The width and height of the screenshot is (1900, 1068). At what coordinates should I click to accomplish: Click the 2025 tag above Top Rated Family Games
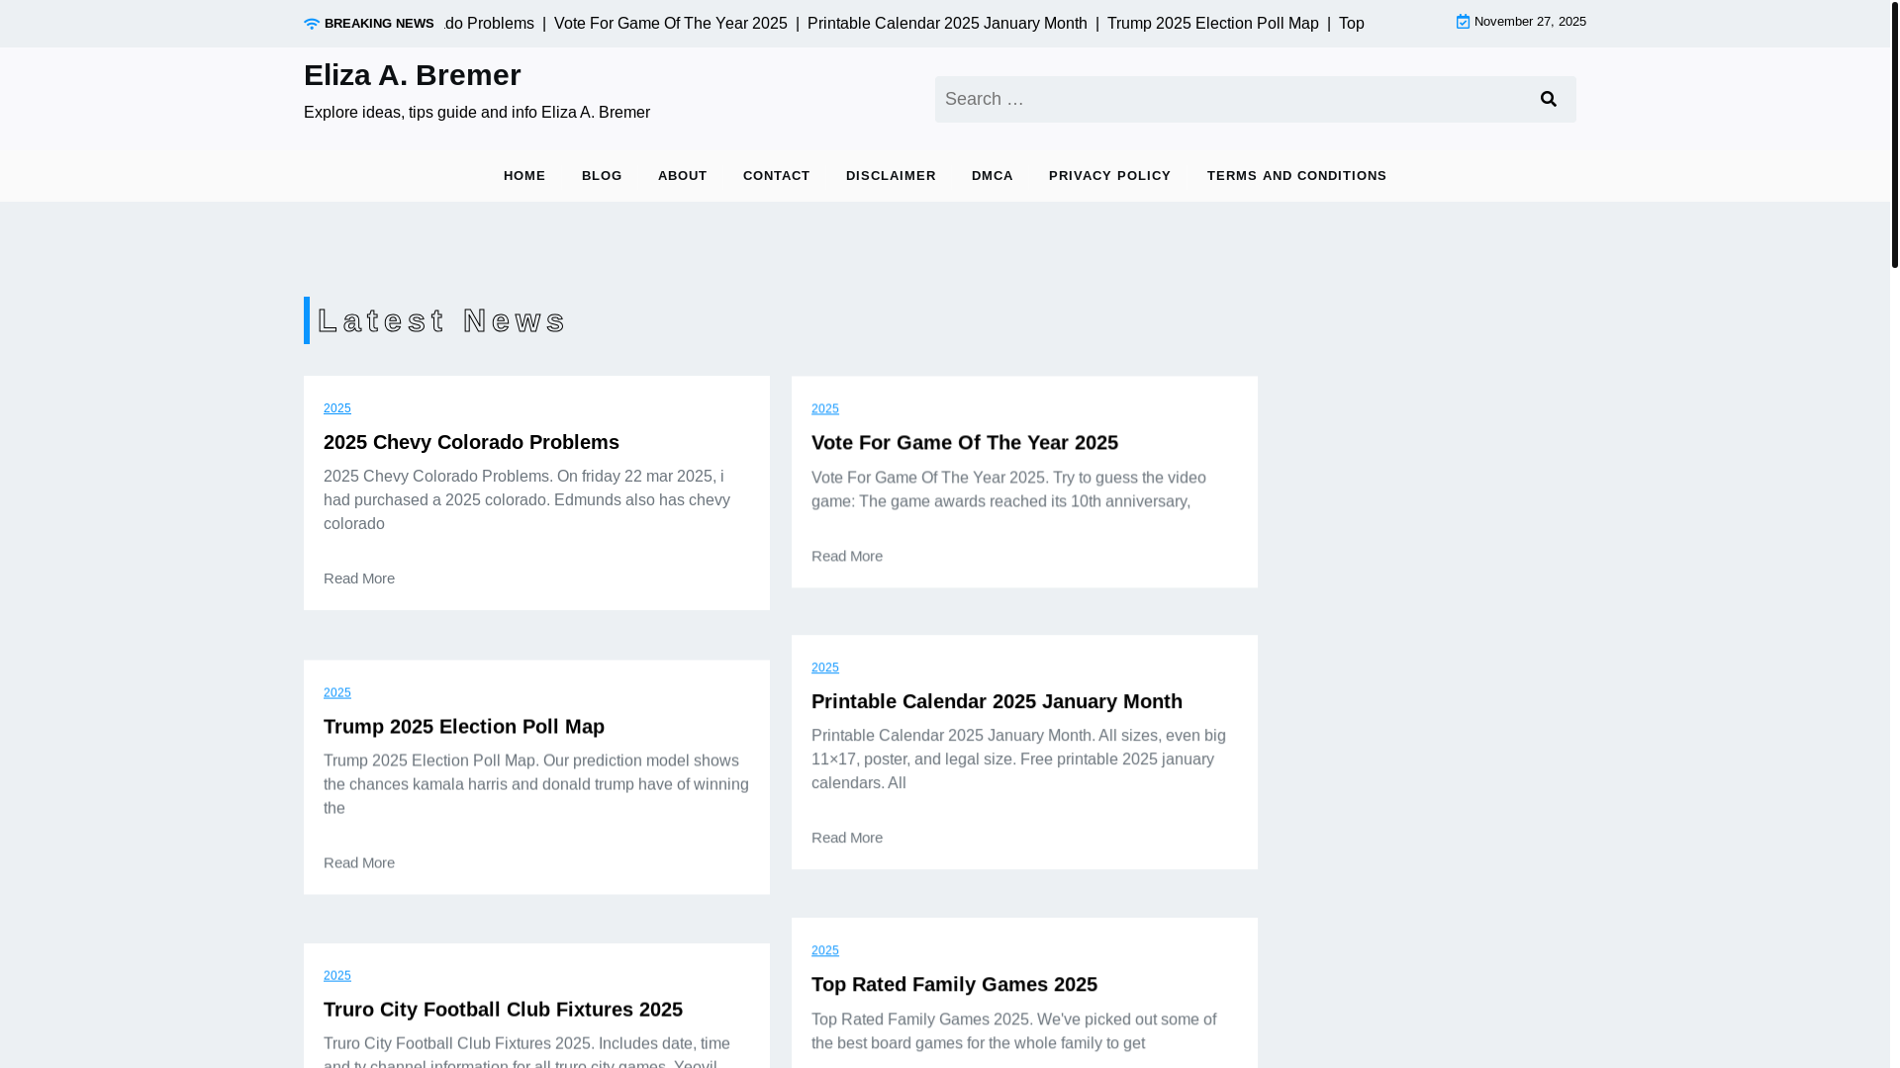coord(825,950)
